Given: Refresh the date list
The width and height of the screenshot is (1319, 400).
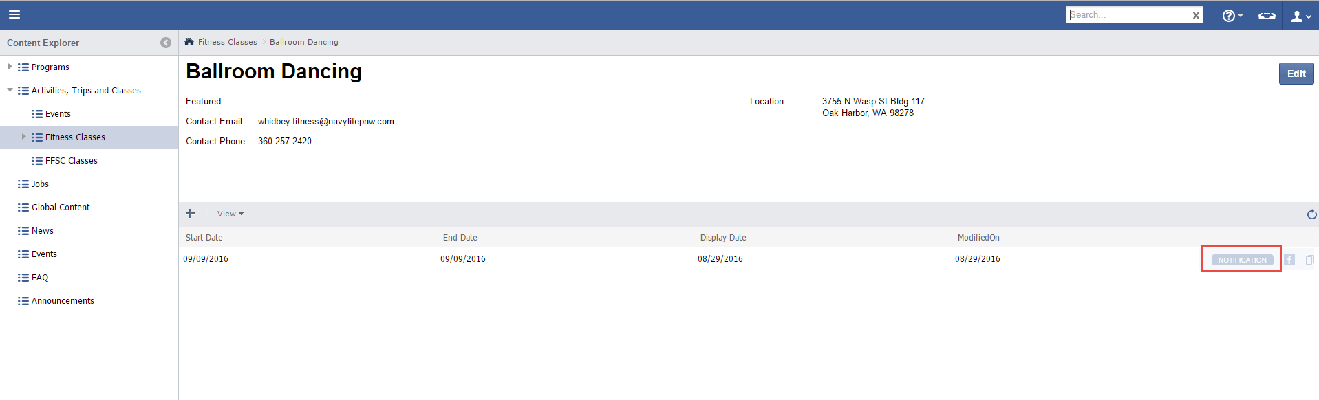Looking at the screenshot, I should tap(1311, 214).
